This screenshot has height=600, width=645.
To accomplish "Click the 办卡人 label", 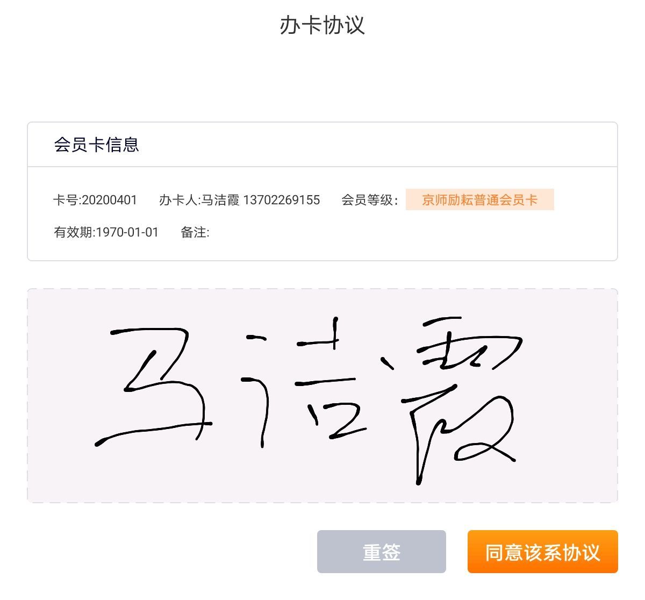I will point(178,200).
